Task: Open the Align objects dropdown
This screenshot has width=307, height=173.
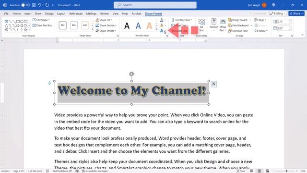Action: click(260, 20)
